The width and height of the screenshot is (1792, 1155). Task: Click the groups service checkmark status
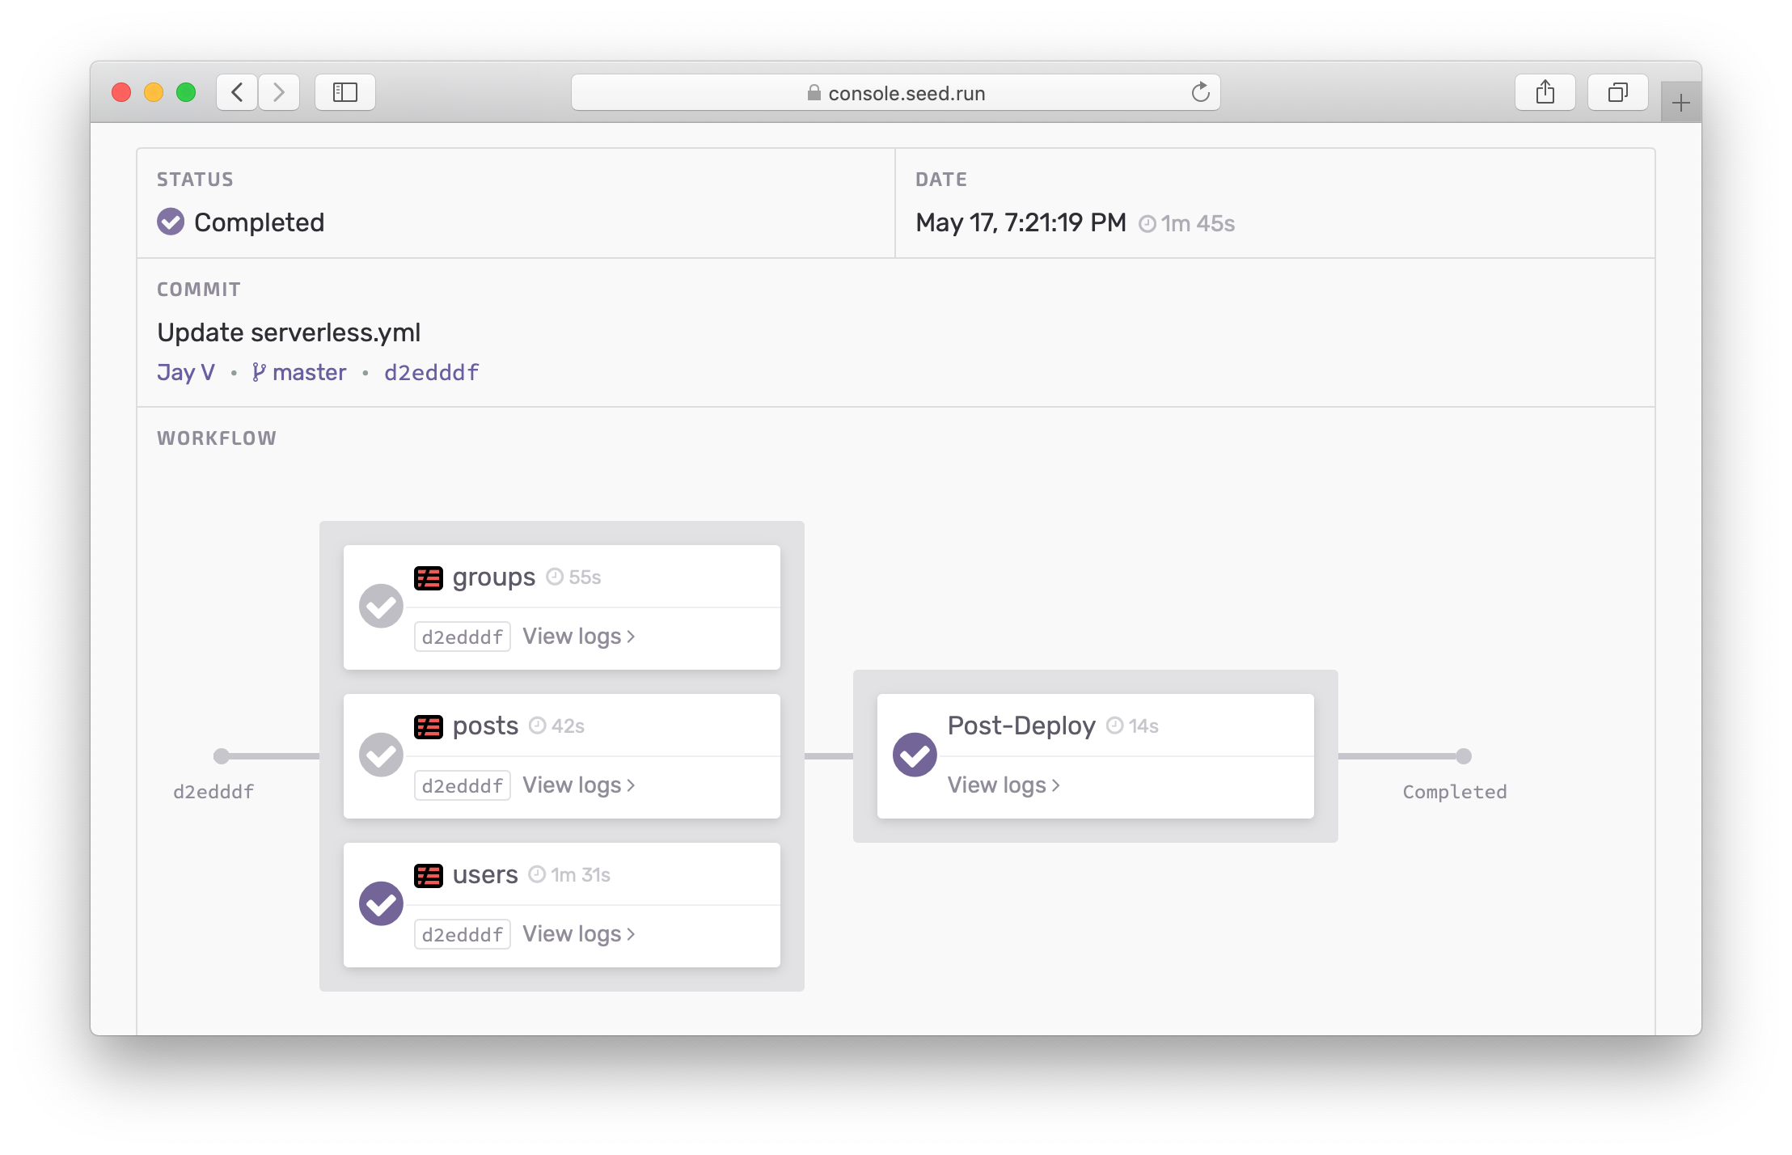coord(381,606)
